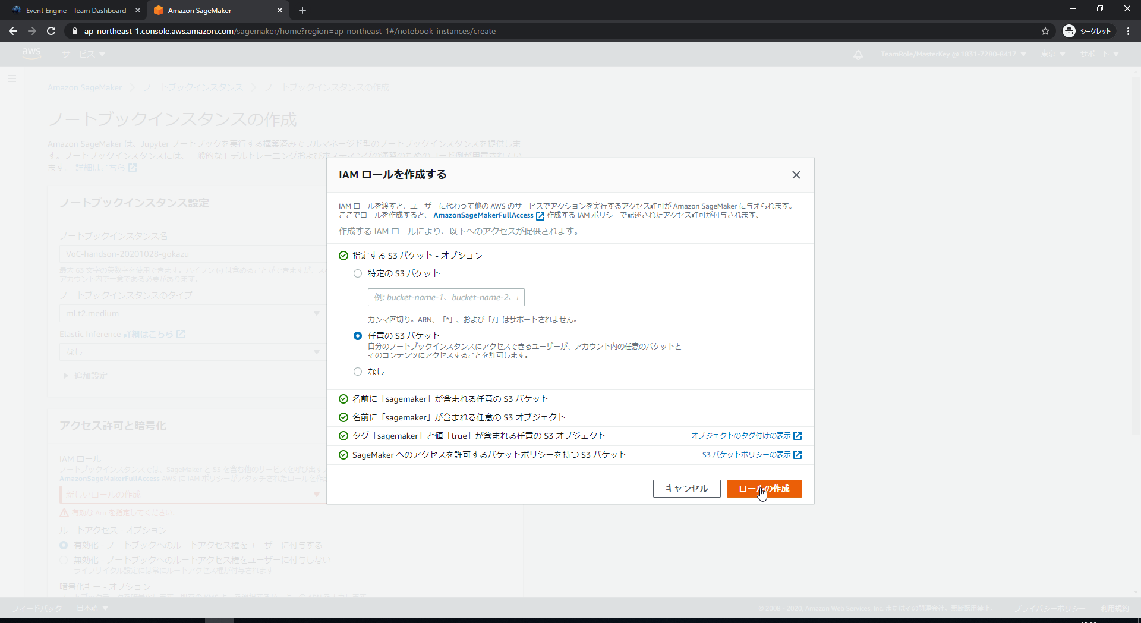Open a new browser tab
1141x623 pixels.
302,10
